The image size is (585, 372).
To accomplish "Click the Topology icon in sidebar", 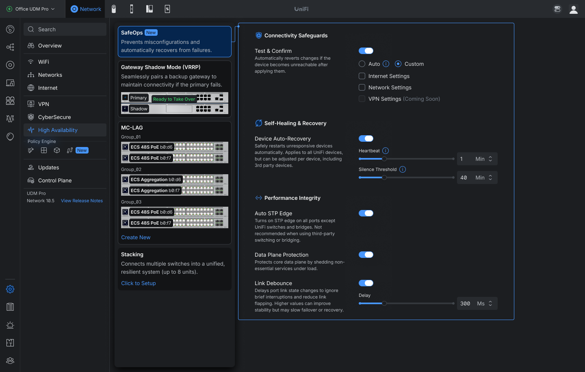I will (10, 47).
